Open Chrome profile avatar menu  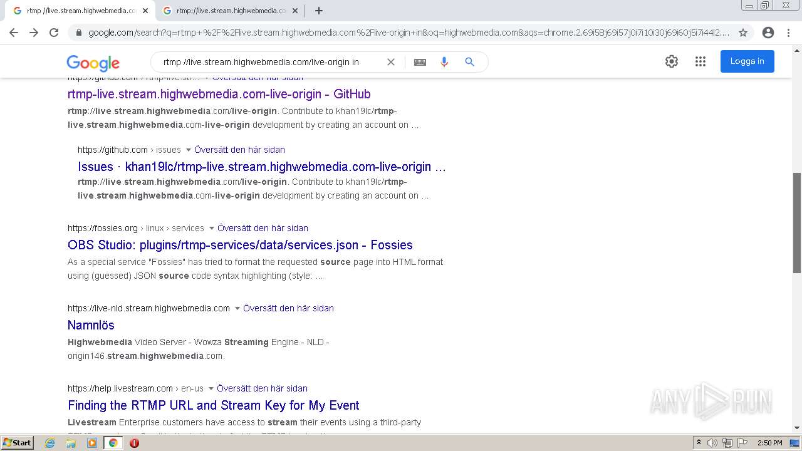(x=768, y=33)
